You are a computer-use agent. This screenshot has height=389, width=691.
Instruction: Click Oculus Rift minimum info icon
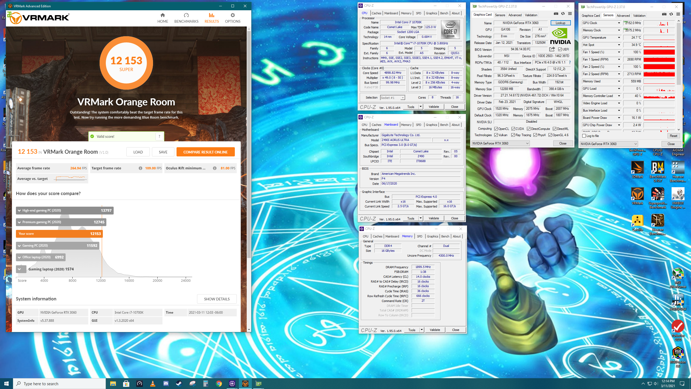coord(215,168)
